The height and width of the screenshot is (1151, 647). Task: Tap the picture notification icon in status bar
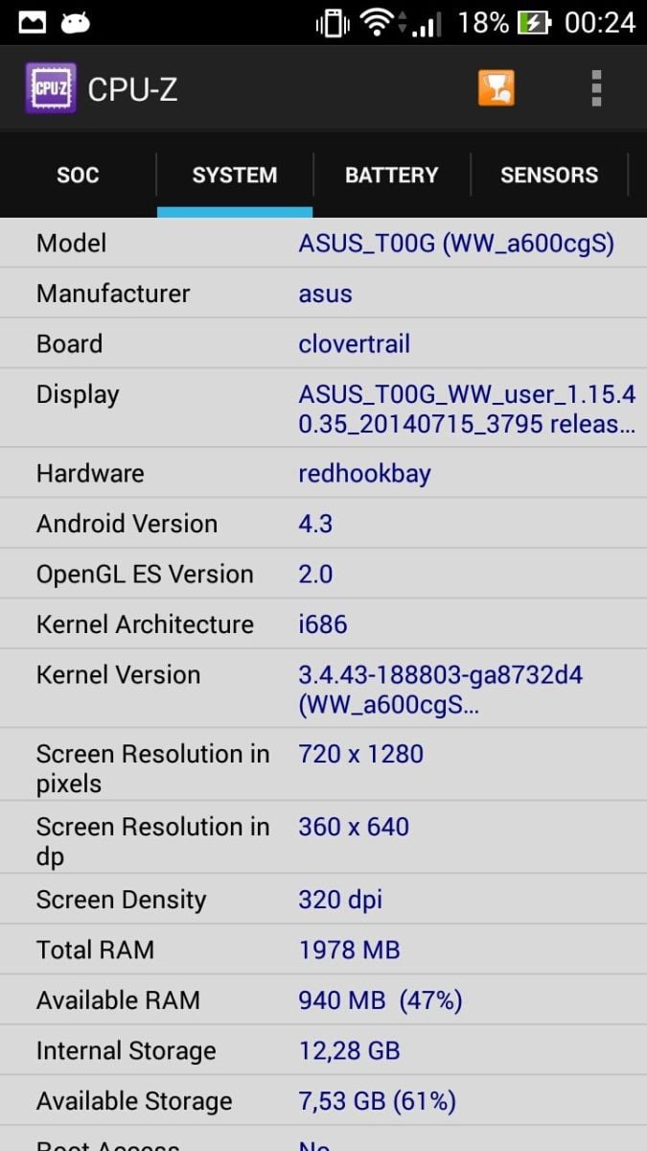point(32,22)
